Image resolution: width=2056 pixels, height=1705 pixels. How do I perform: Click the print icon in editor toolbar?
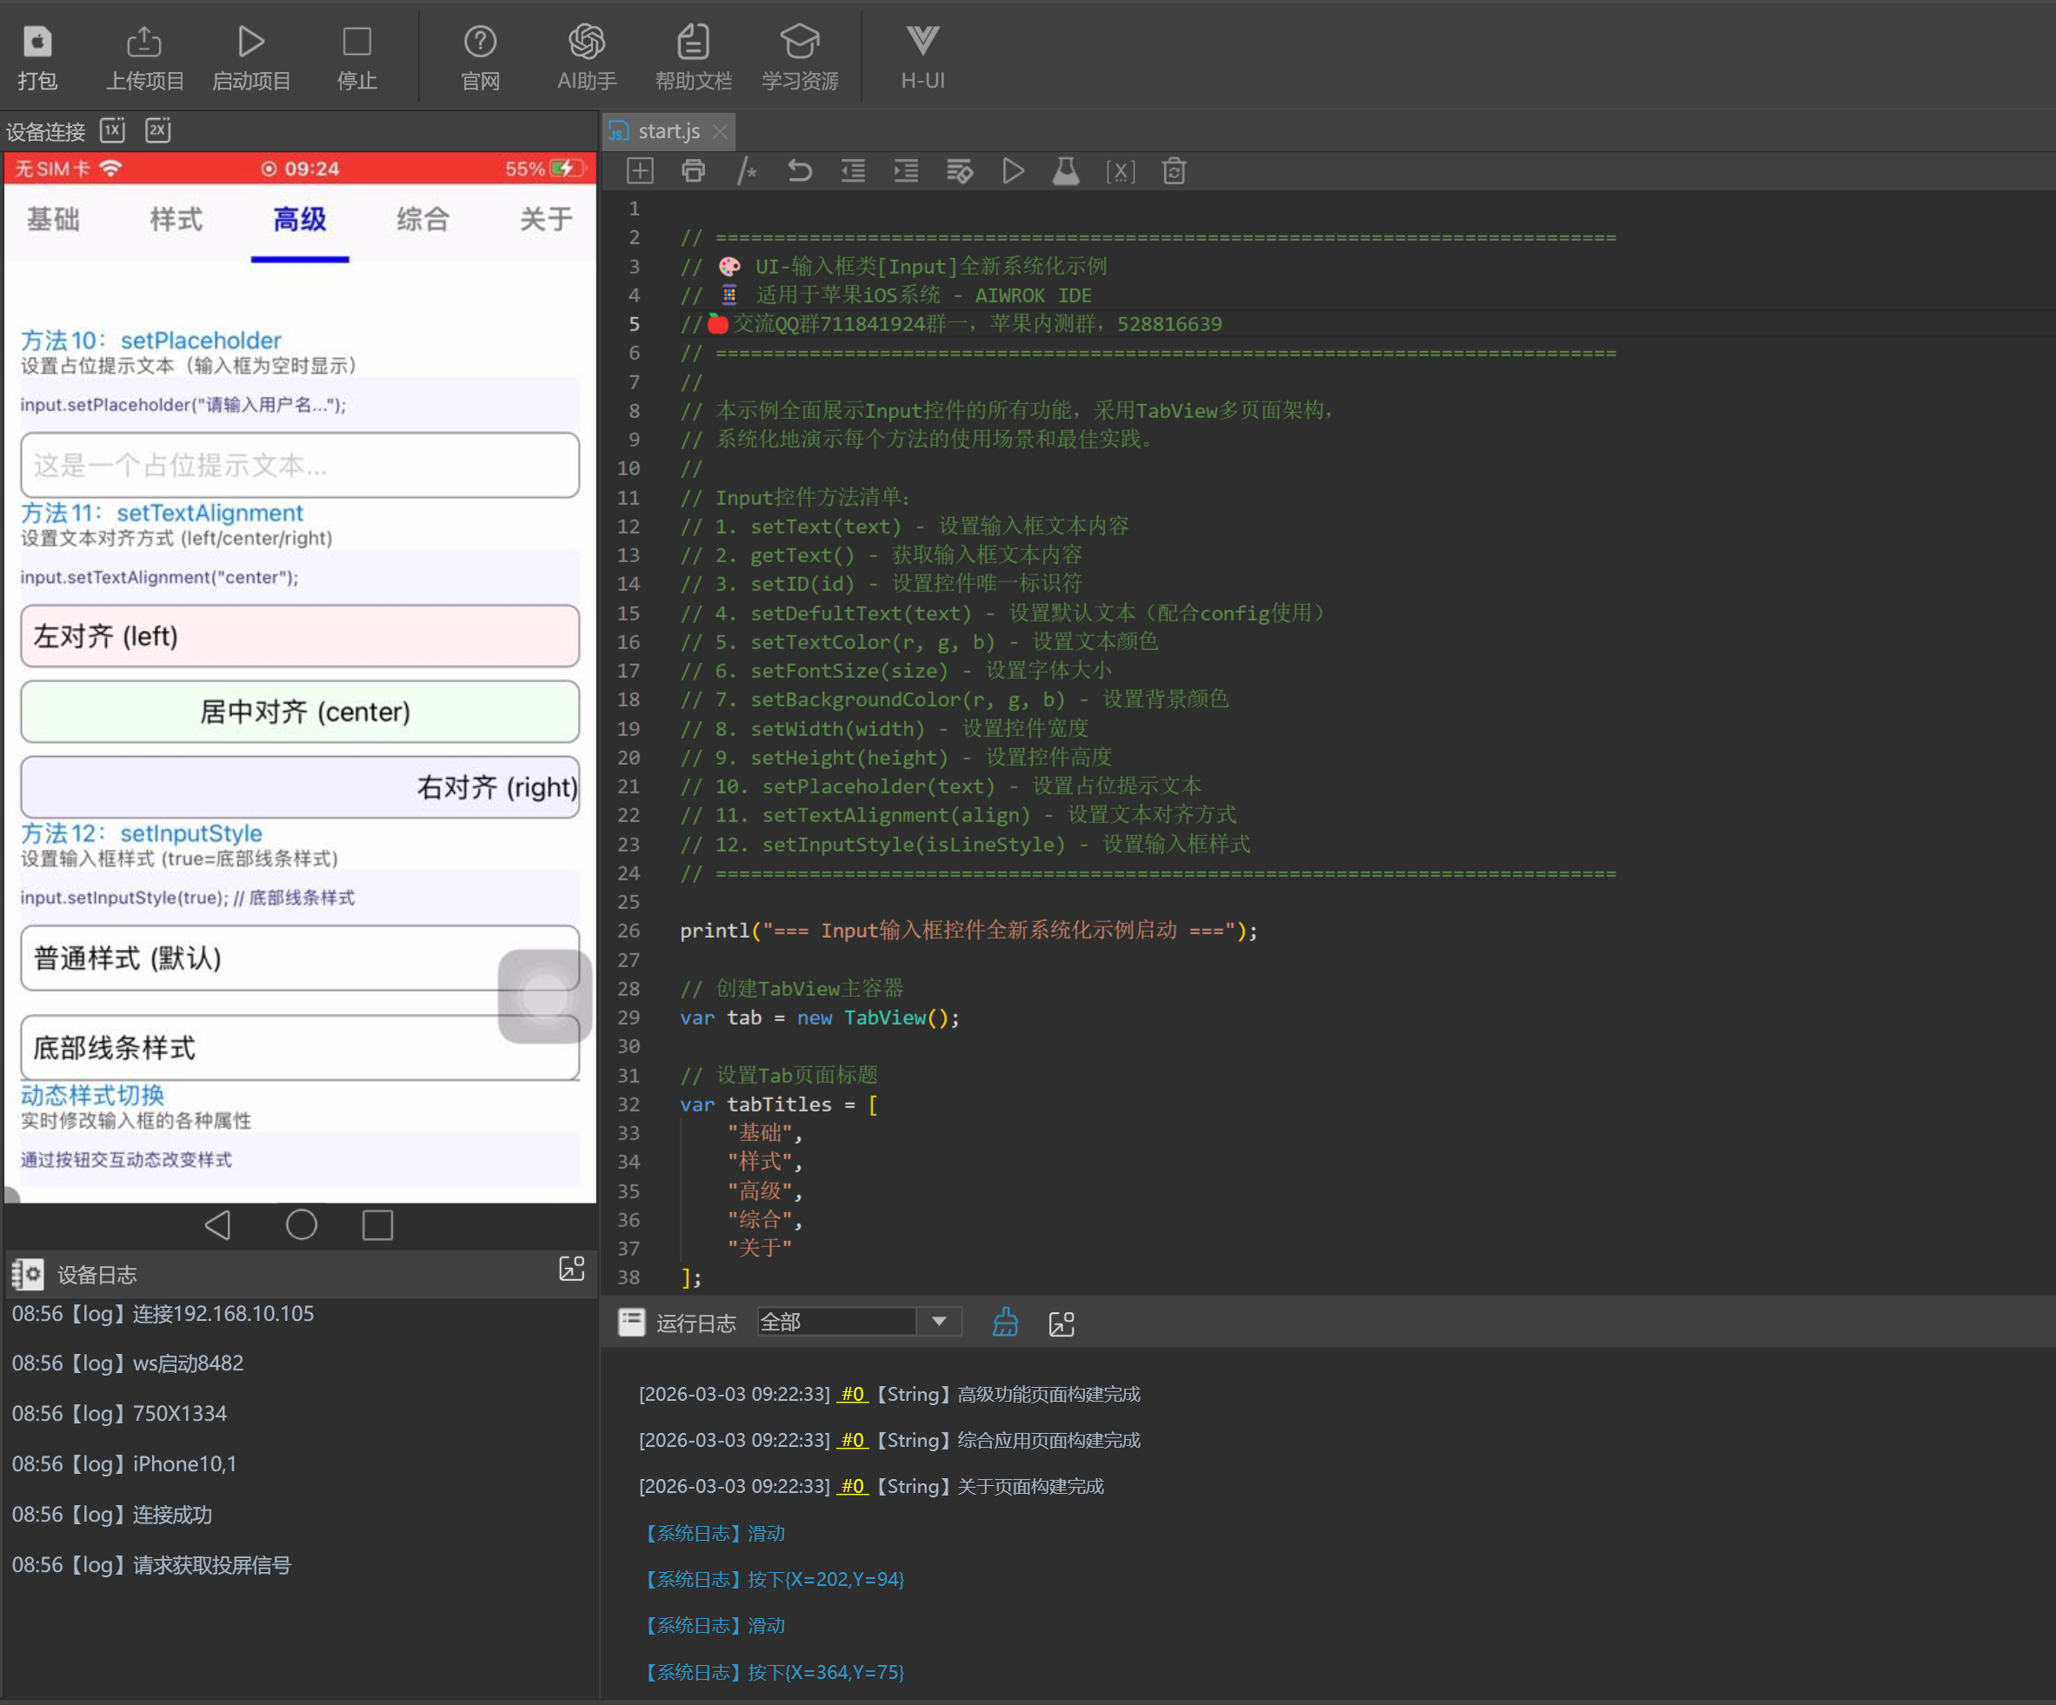coord(693,171)
